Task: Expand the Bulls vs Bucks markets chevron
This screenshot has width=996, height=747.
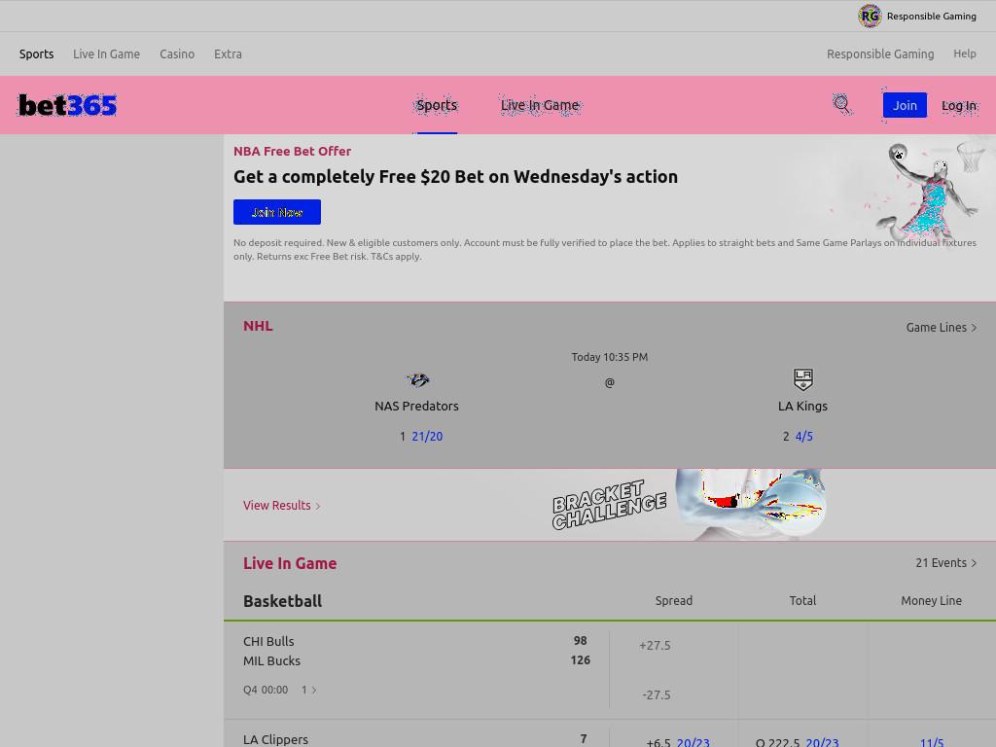Action: 309,690
